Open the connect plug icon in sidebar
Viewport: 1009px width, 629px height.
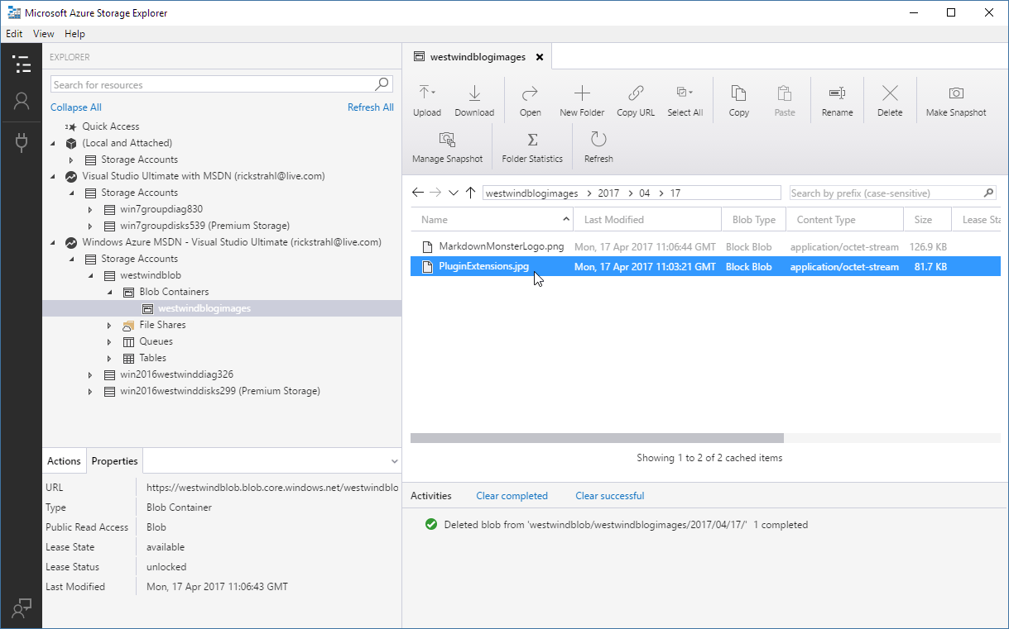(22, 143)
